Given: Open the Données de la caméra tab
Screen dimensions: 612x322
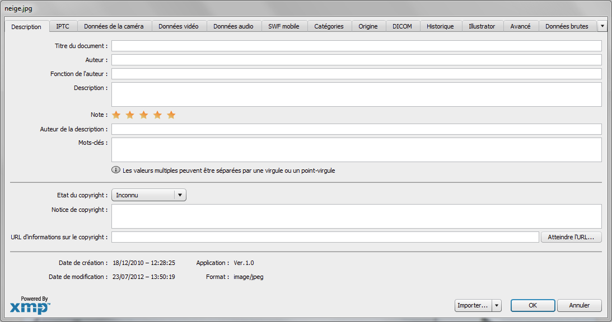Looking at the screenshot, I should click(114, 26).
